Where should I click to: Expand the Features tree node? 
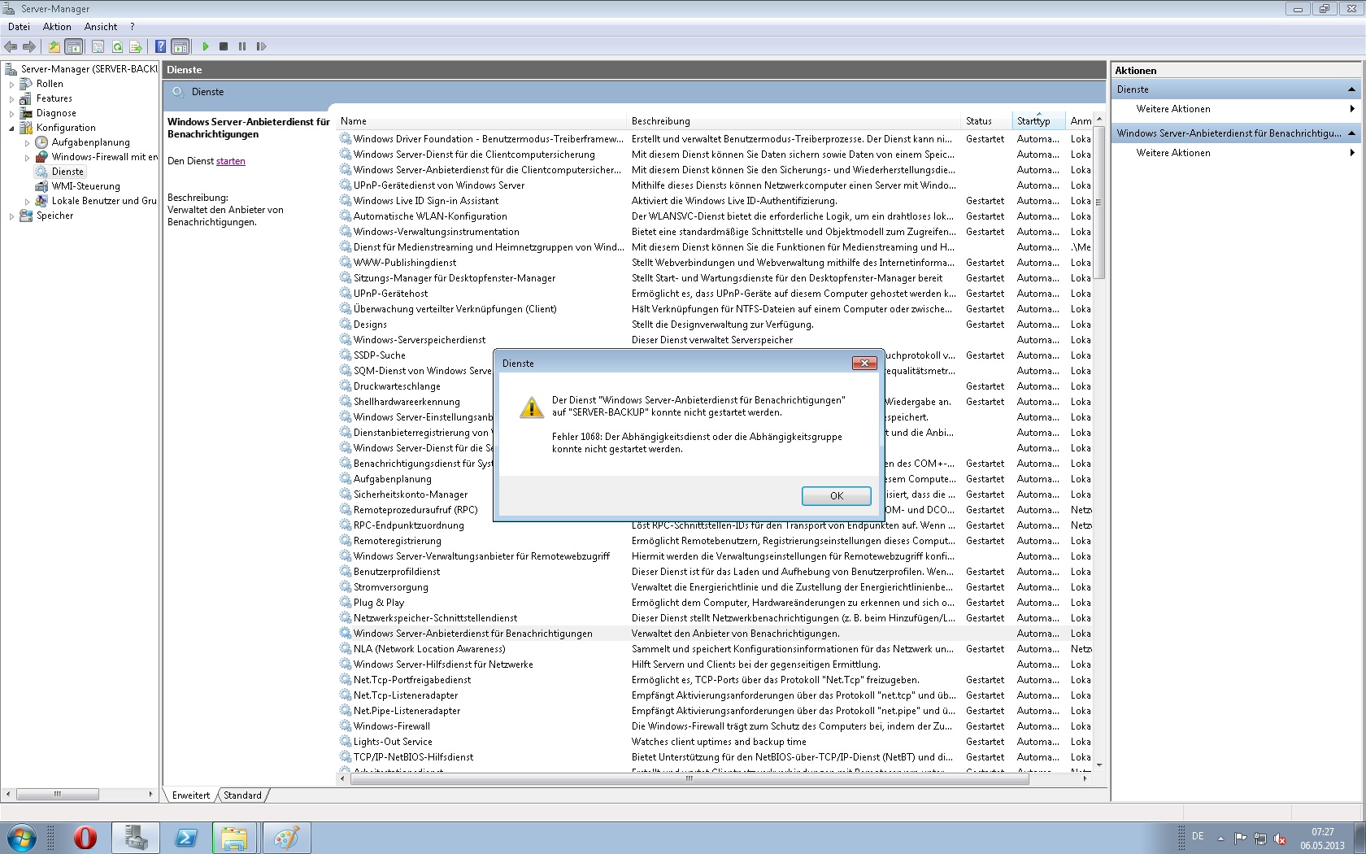click(x=11, y=98)
